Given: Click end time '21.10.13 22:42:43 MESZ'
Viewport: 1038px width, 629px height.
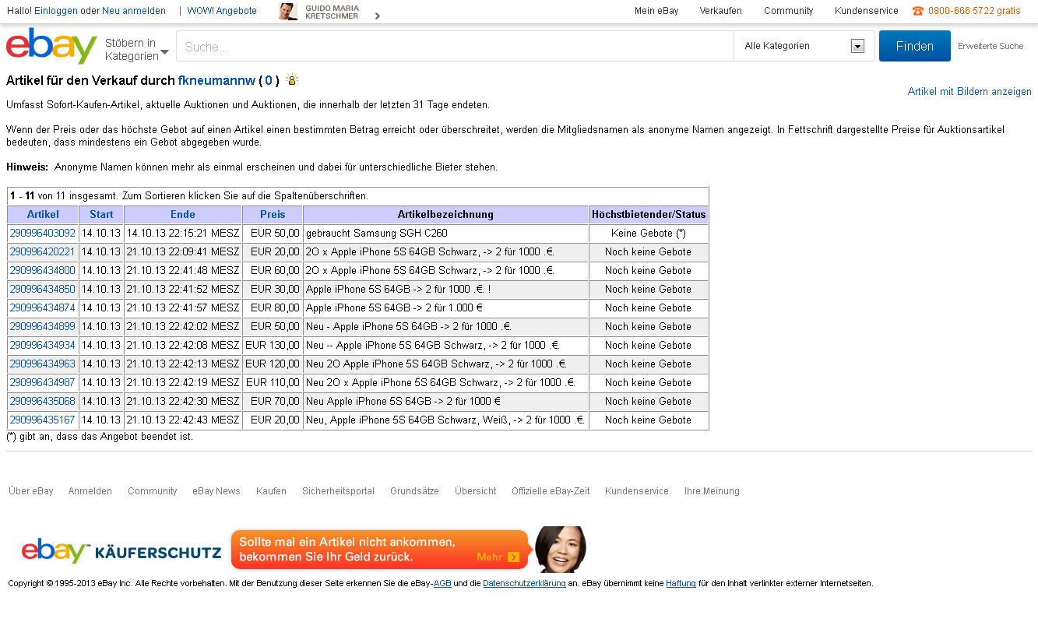Looking at the screenshot, I should (183, 420).
